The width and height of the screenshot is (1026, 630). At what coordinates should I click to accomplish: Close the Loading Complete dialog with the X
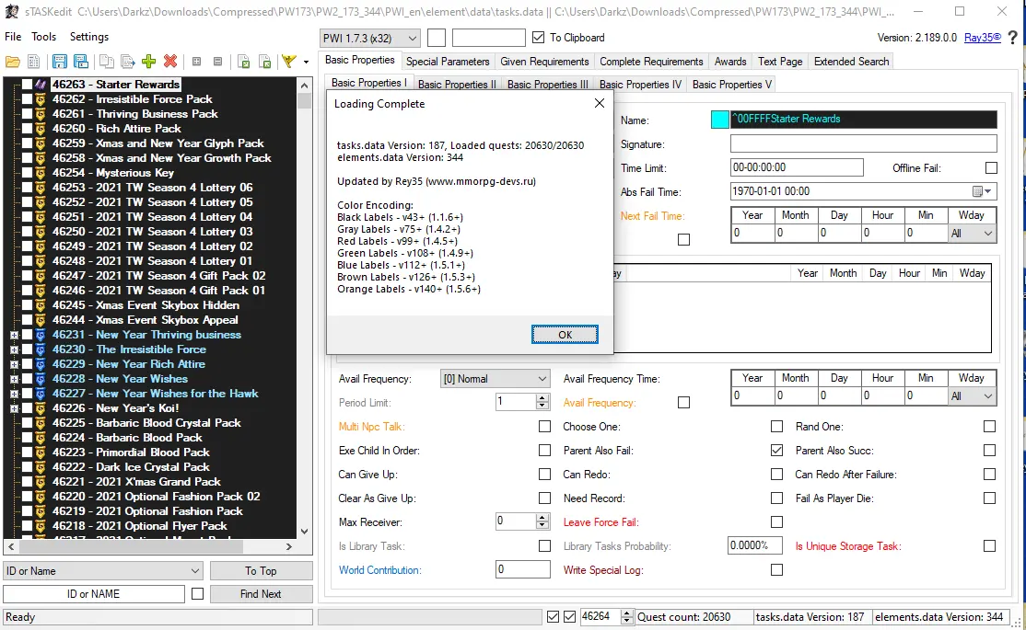pos(600,103)
